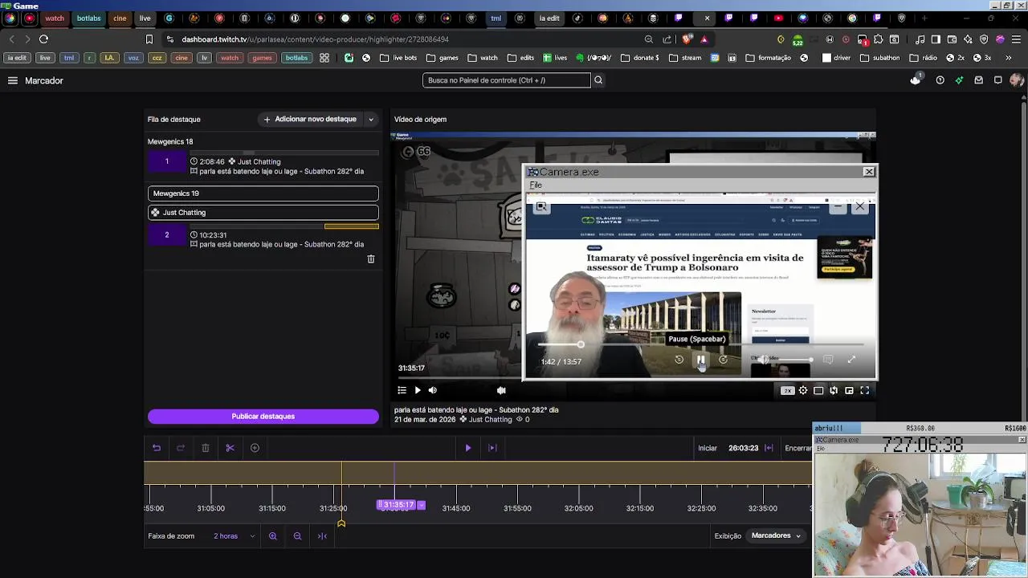Viewport: 1028px width, 578px height.
Task: Open the Faixa de zoom 2 horas dropdown
Action: tap(234, 536)
